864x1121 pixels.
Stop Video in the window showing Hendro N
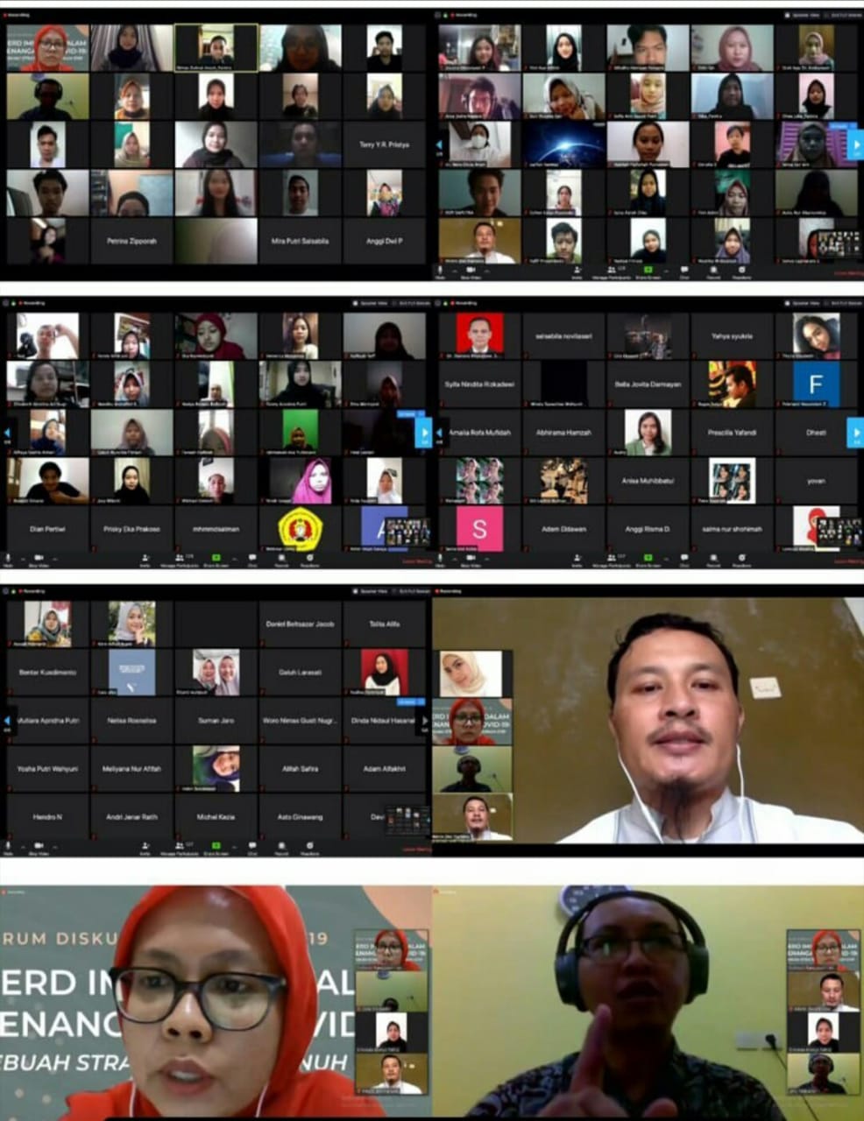[39, 846]
